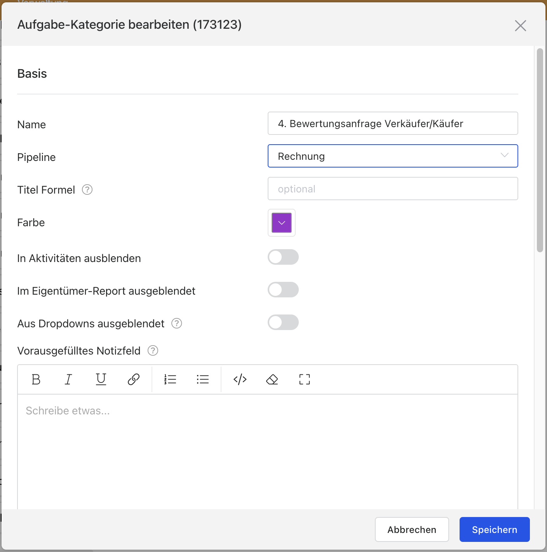The image size is (547, 552).
Task: Toggle In Aktivitäten ausblenden switch
Action: (x=283, y=257)
